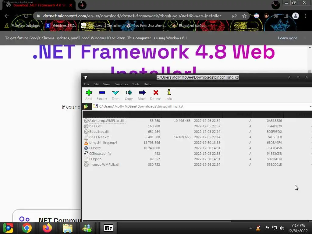Click the 7-Zip horizontal scrollbar at the bottom
The width and height of the screenshot is (312, 234).
pos(157,221)
